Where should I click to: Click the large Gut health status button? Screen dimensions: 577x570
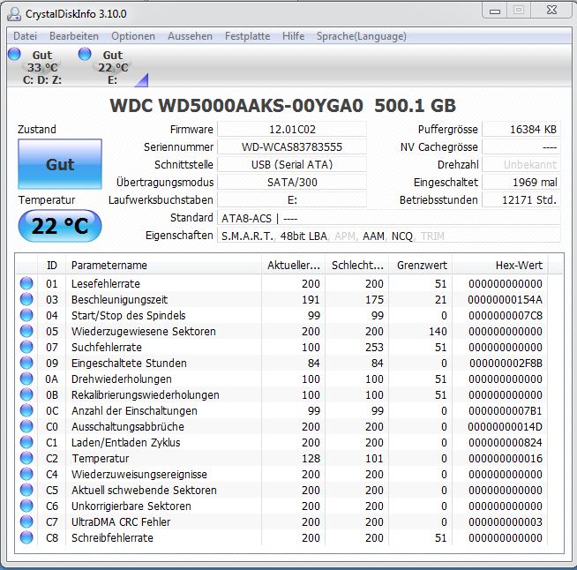click(60, 164)
